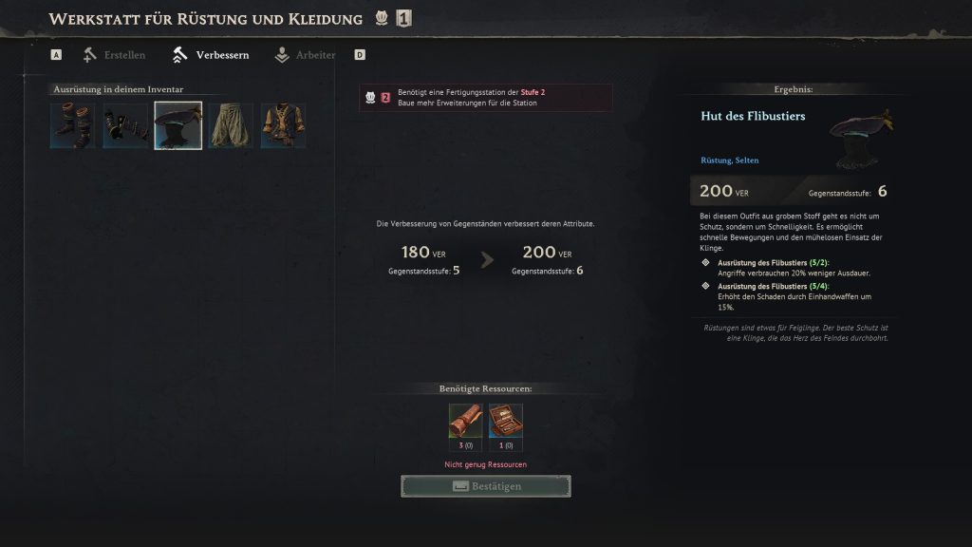Click the first Ausrüstung des Flibustiers set bonus
972x547 pixels.
[794, 268]
